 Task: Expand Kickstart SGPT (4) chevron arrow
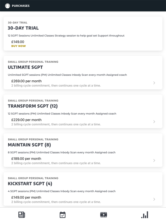pos(154,199)
